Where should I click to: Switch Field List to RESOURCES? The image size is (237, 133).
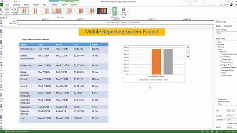pyautogui.click(x=228, y=26)
